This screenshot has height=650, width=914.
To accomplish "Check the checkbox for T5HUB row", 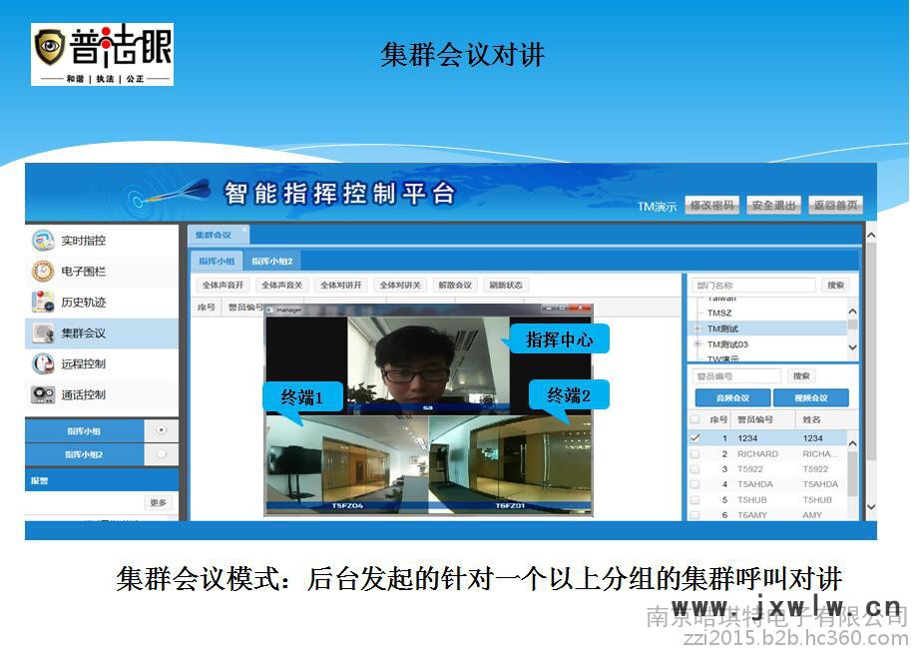I will pyautogui.click(x=695, y=500).
